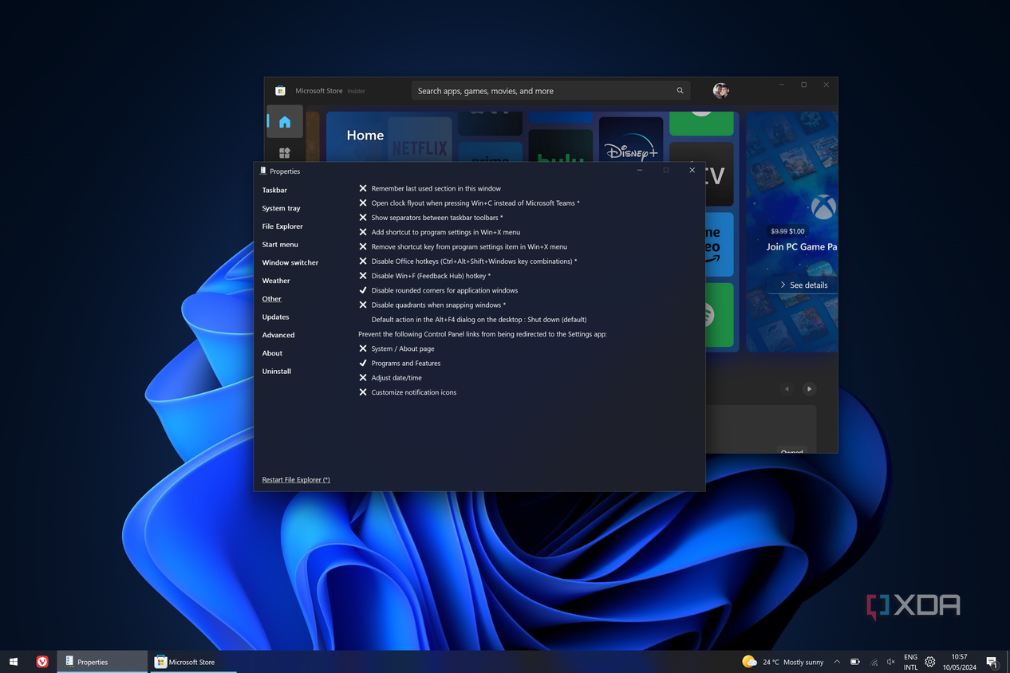This screenshot has width=1010, height=673.
Task: Switch ENG INTL input language
Action: [x=910, y=662]
